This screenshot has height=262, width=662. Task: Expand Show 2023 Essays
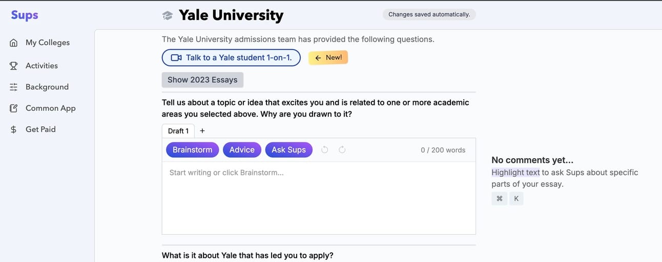202,80
